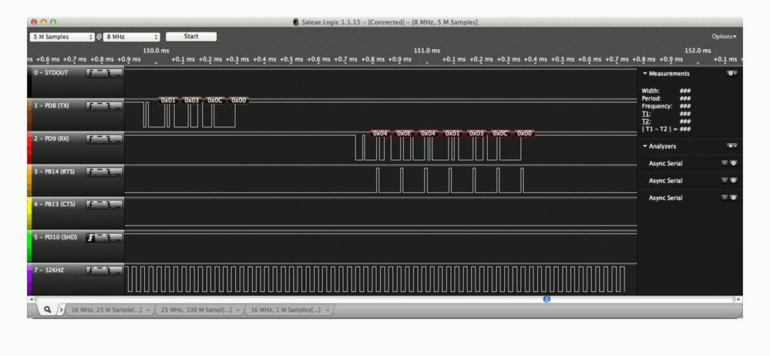Set low level trigger on PD9 (RX) channel
Viewport: 770px width, 356px height.
(x=118, y=139)
